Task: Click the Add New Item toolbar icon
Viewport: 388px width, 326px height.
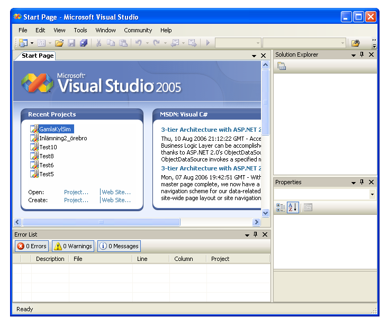Action: click(41, 43)
